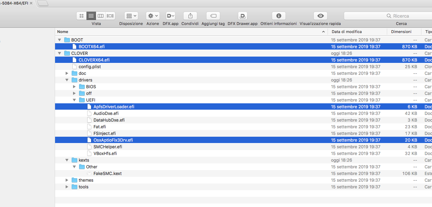Open the Azione gear menu
This screenshot has width=432, height=207.
(x=153, y=16)
